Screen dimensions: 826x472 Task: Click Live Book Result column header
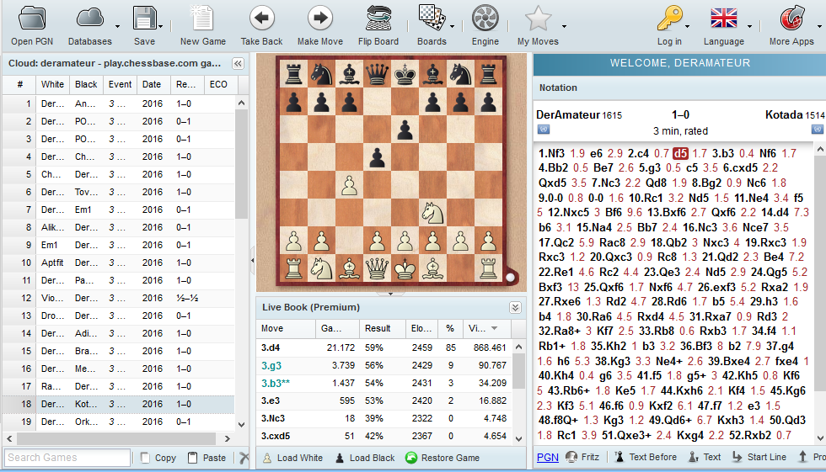(383, 328)
